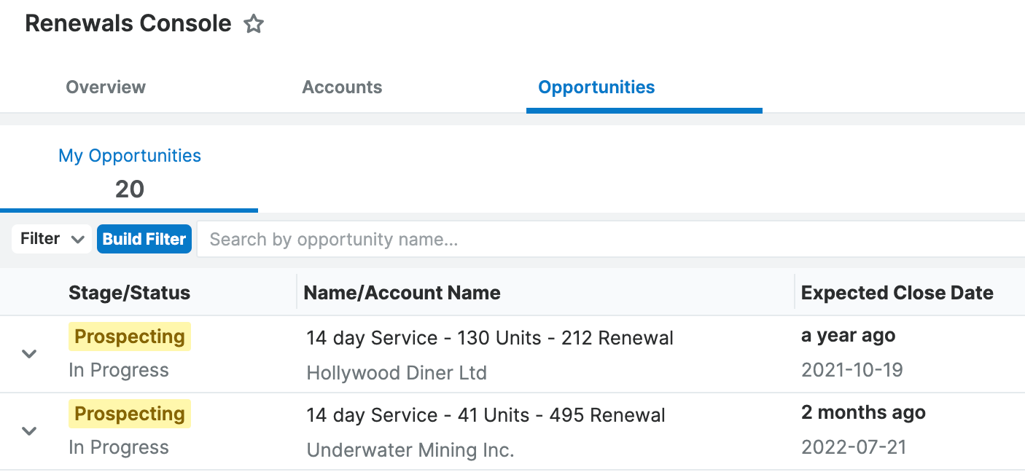
Task: Click the Prospecting badge for Underwater Mining
Action: point(130,414)
